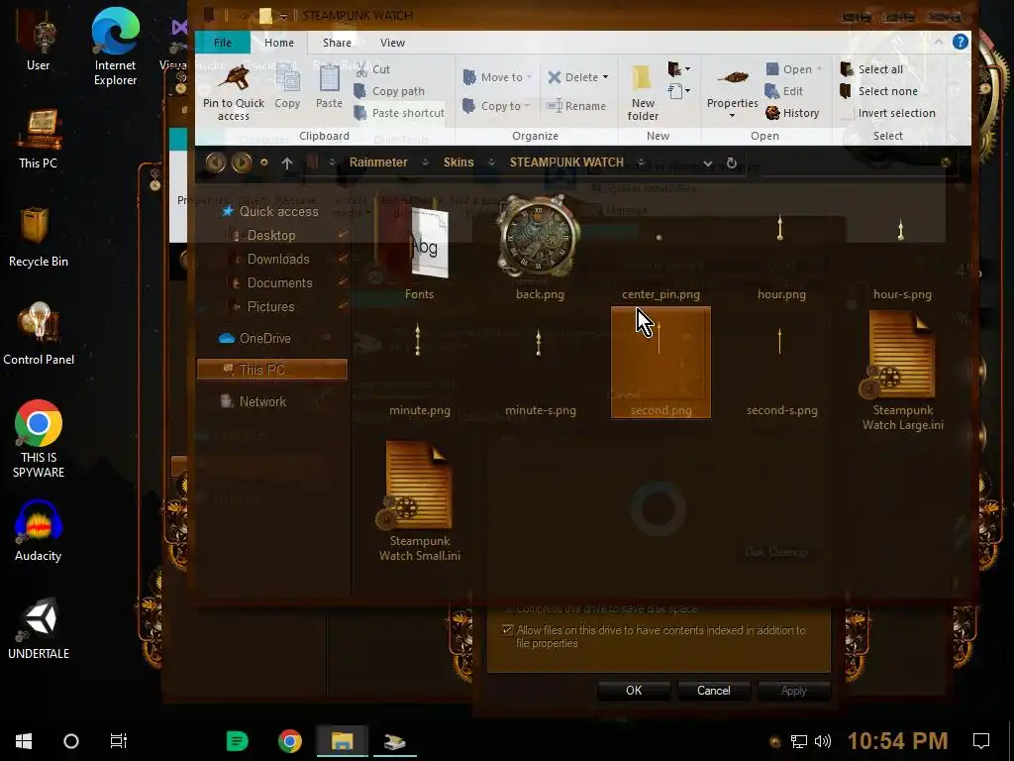Open Recycle Bin desktop icon
1014x761 pixels.
point(39,236)
